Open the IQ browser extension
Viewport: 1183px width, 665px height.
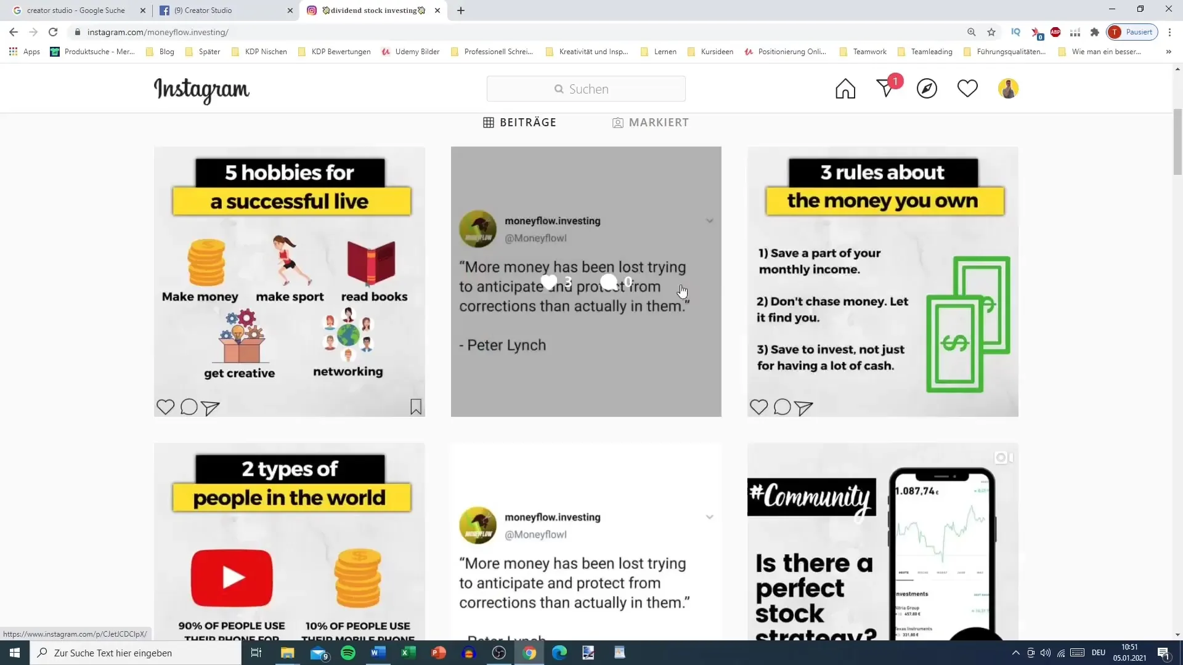(x=1015, y=32)
